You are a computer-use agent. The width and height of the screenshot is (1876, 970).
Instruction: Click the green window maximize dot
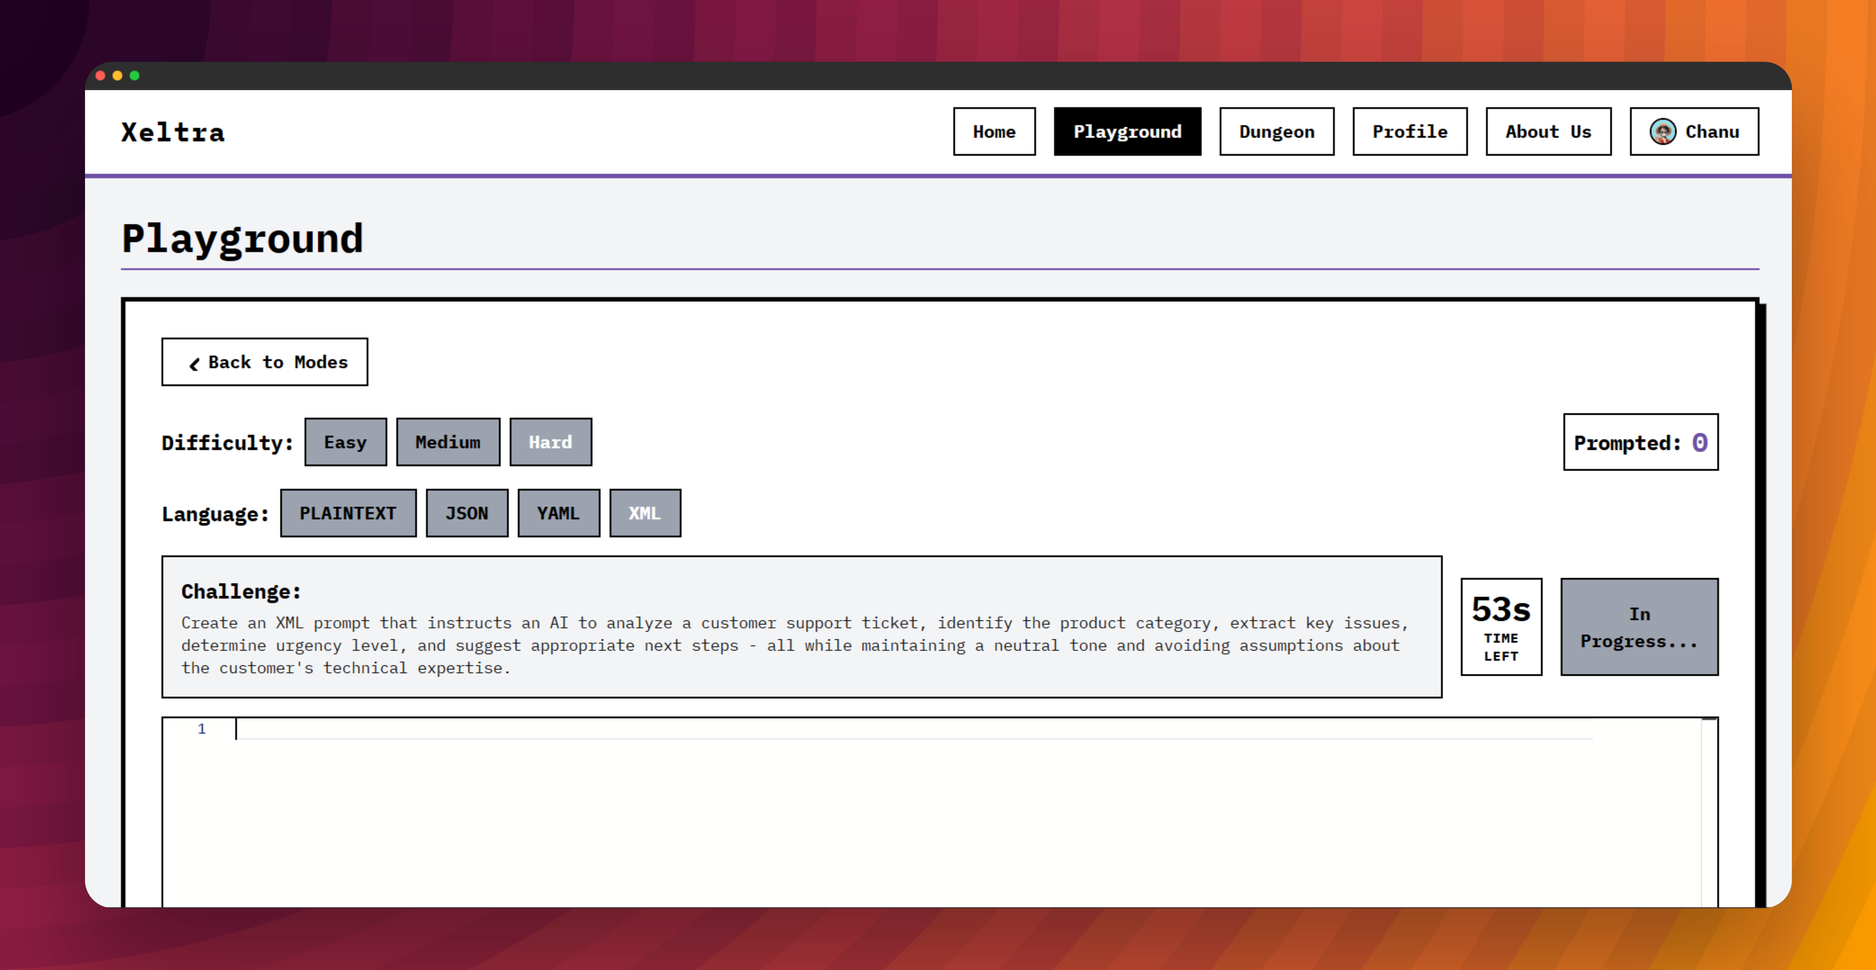(x=135, y=76)
